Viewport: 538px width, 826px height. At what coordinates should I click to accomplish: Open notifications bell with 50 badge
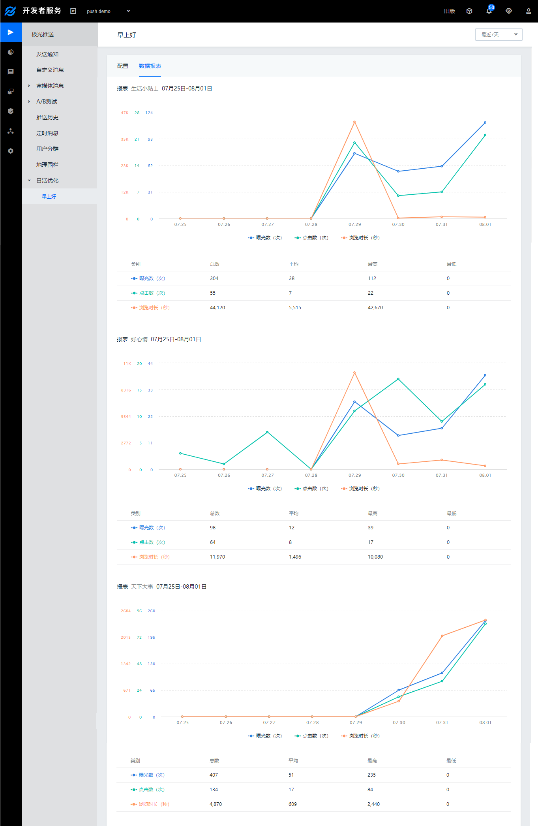[x=489, y=11]
